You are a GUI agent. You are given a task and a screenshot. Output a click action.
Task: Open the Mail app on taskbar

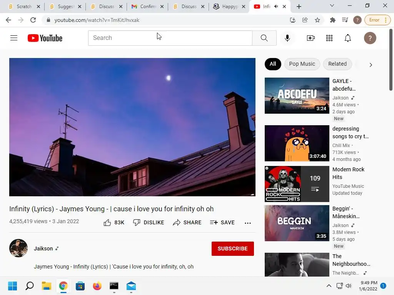point(131,286)
